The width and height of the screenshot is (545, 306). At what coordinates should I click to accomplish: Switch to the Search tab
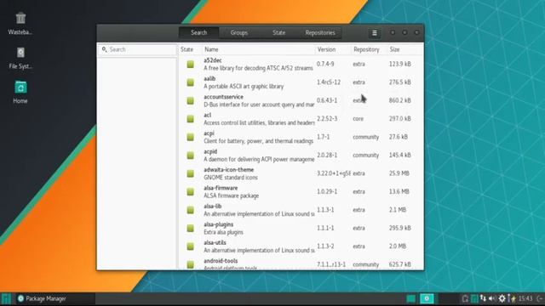click(198, 32)
